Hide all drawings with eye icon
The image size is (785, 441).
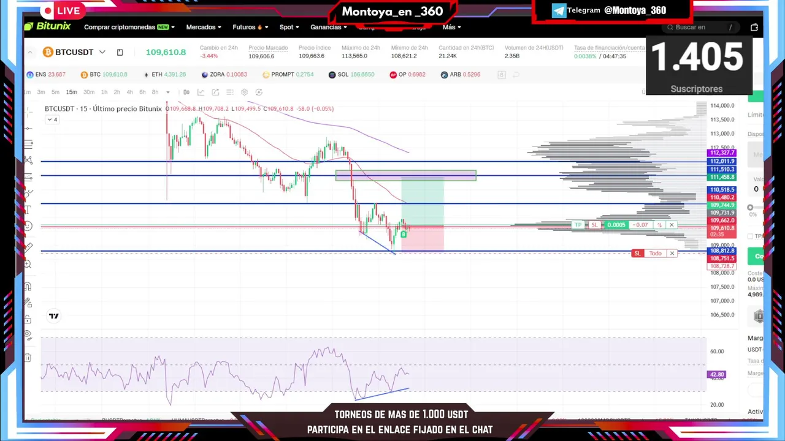tap(28, 335)
